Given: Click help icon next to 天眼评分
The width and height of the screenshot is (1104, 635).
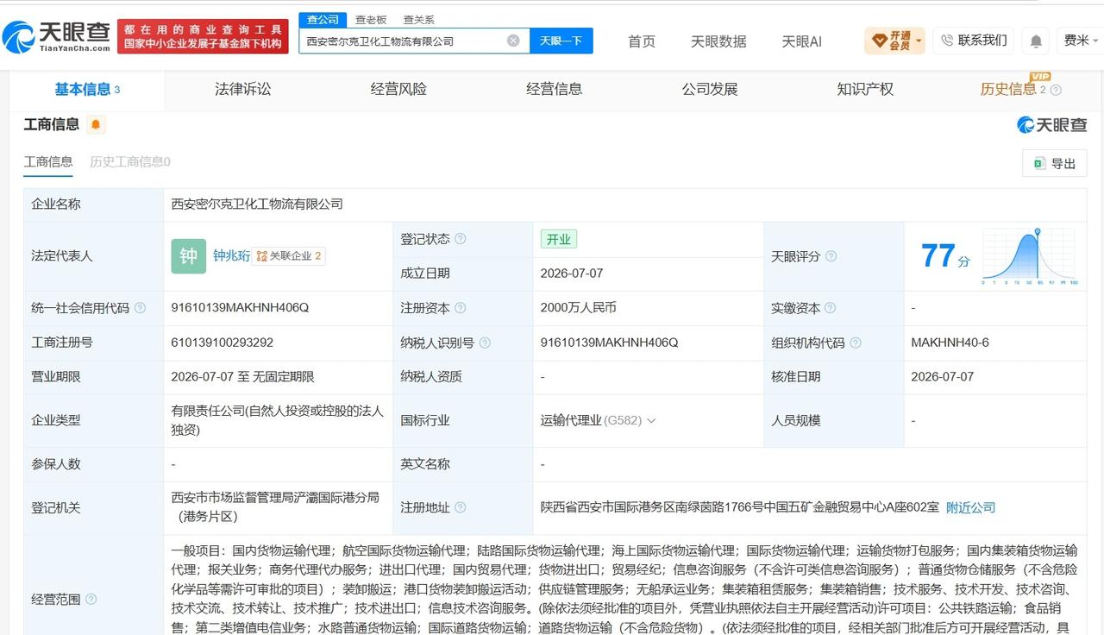Looking at the screenshot, I should (831, 256).
